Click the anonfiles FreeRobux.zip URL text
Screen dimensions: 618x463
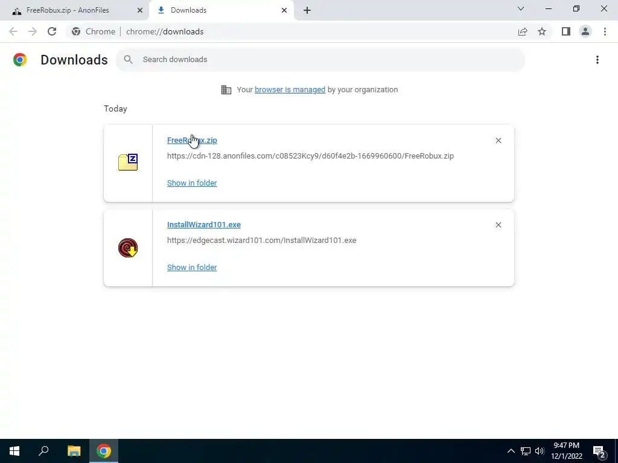click(311, 156)
